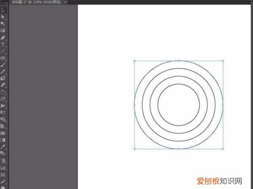Screen dimensions: 253x189
Task: Click the bottom-center bounding box handle
Action: tap(178, 149)
